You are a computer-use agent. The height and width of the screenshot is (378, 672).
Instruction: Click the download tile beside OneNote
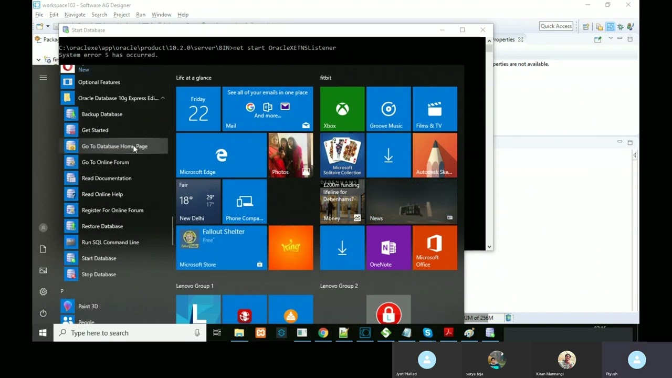click(342, 248)
